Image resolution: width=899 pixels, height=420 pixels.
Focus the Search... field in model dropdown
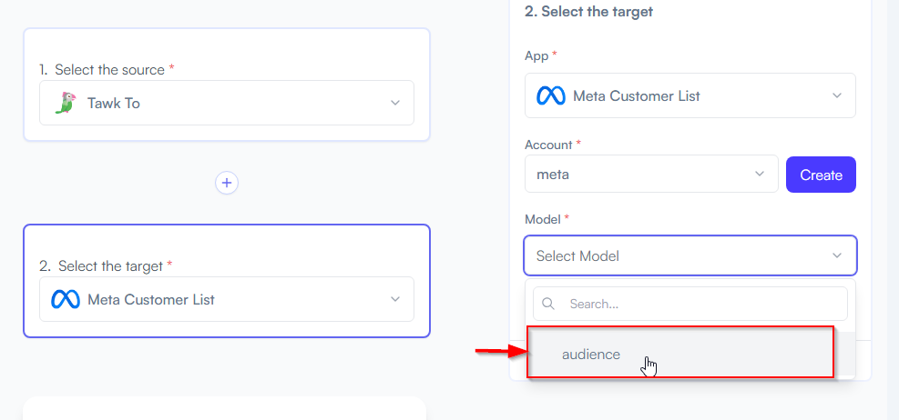pyautogui.click(x=690, y=304)
